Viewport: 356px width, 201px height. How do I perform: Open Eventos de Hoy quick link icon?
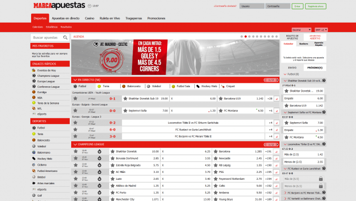point(34,70)
